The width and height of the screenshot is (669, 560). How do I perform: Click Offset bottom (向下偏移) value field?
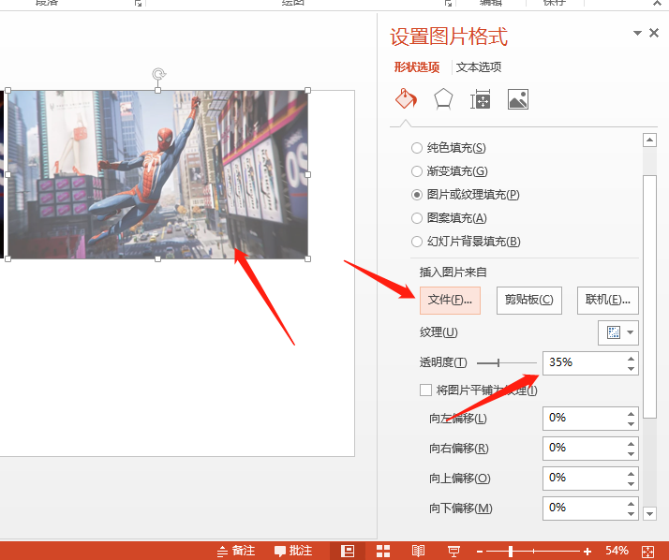pyautogui.click(x=584, y=508)
